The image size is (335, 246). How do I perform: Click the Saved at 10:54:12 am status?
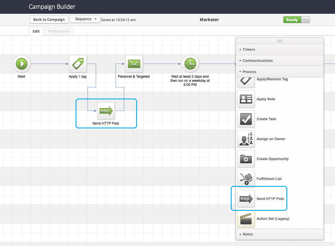(x=118, y=20)
